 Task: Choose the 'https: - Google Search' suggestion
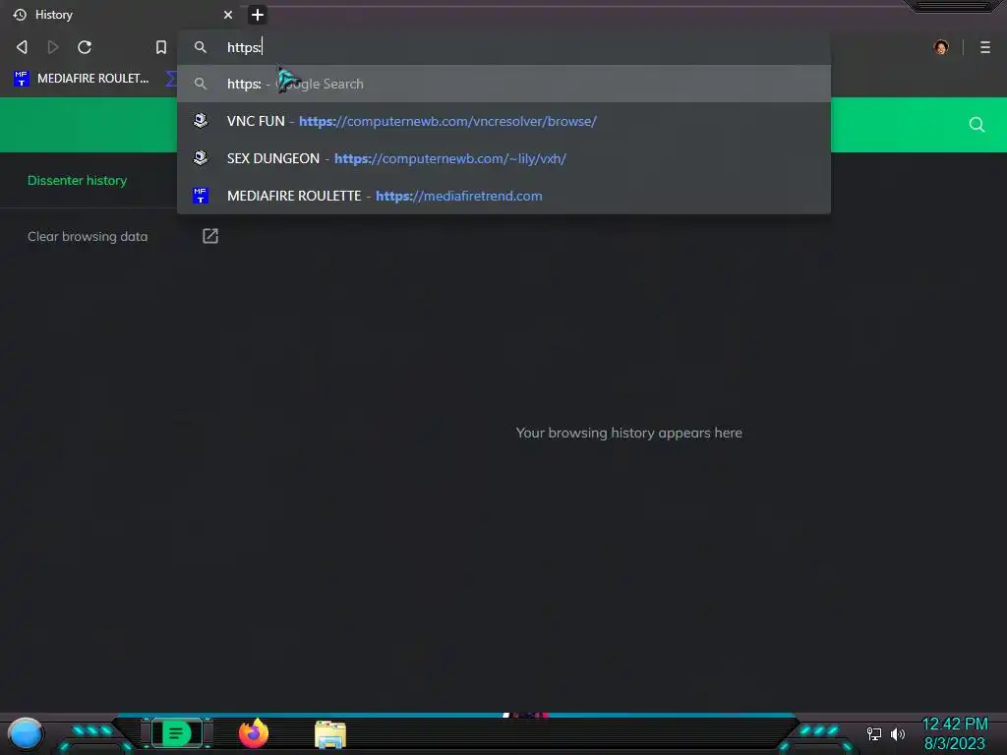(503, 84)
